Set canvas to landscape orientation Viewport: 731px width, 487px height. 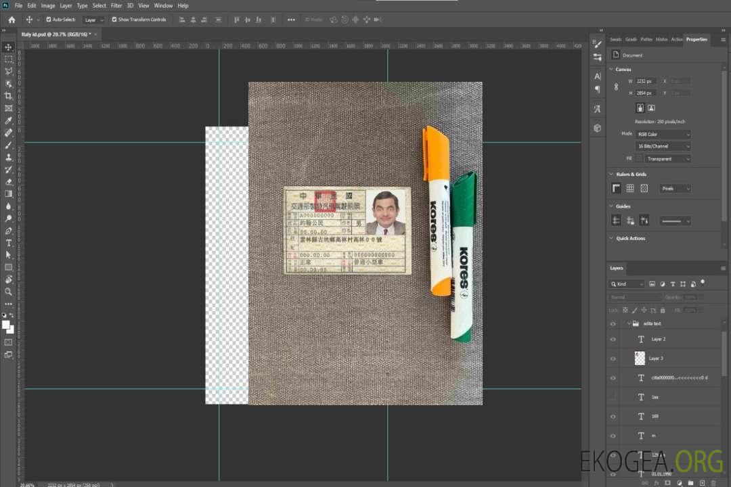click(651, 108)
